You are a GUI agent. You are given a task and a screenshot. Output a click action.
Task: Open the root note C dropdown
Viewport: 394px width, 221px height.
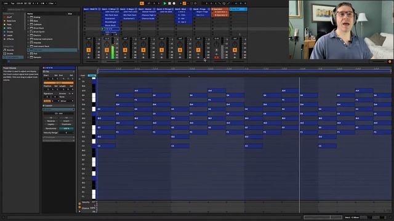55,101
